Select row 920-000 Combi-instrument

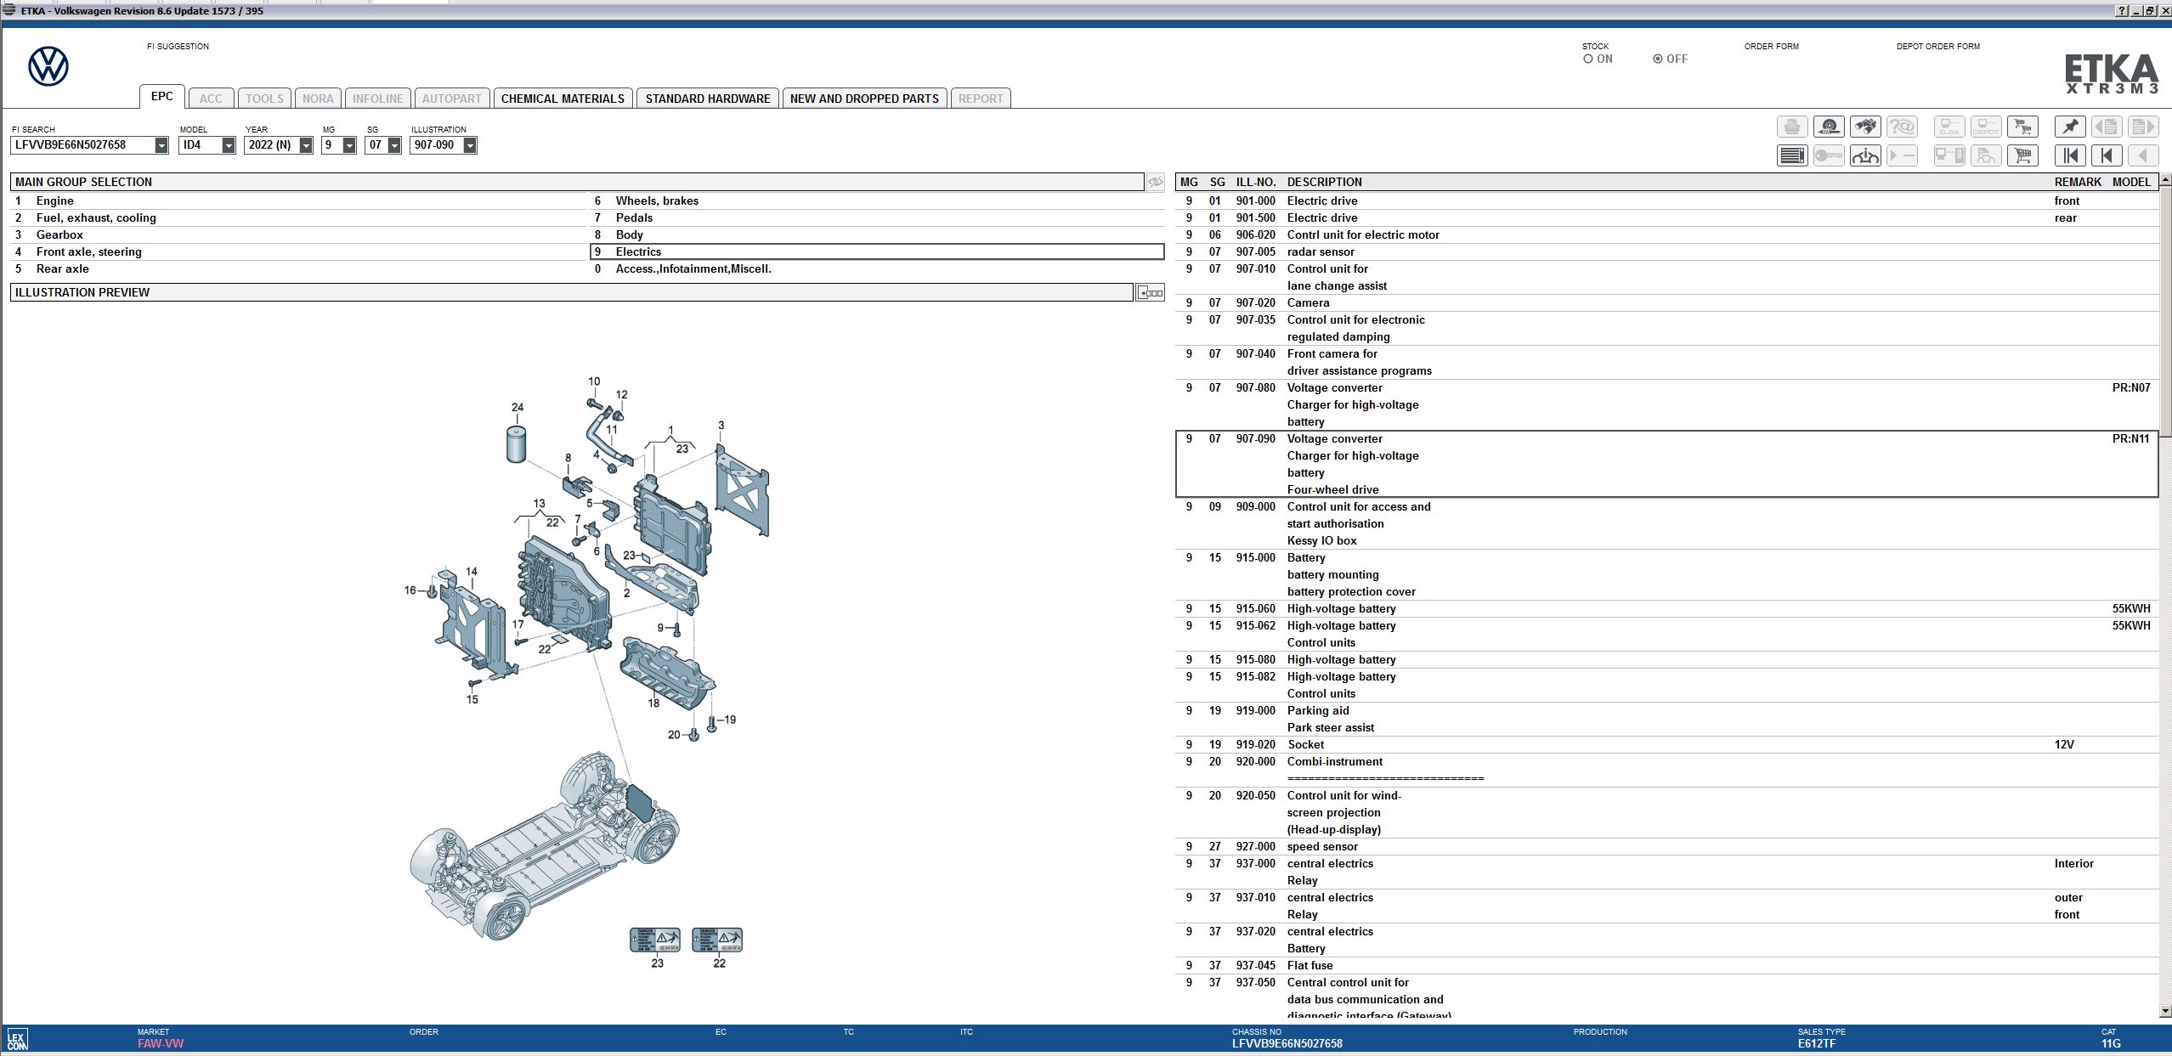(x=1667, y=771)
